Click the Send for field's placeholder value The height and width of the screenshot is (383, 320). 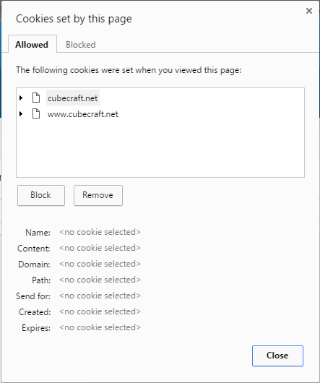(100, 296)
